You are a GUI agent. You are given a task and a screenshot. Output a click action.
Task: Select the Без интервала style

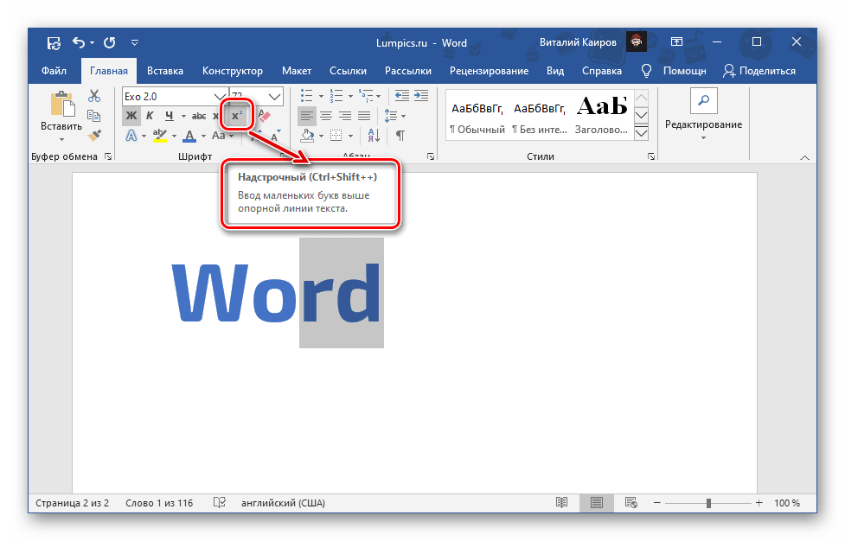click(540, 116)
